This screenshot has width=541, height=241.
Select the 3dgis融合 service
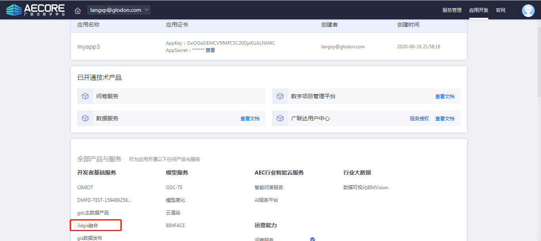[x=88, y=226]
